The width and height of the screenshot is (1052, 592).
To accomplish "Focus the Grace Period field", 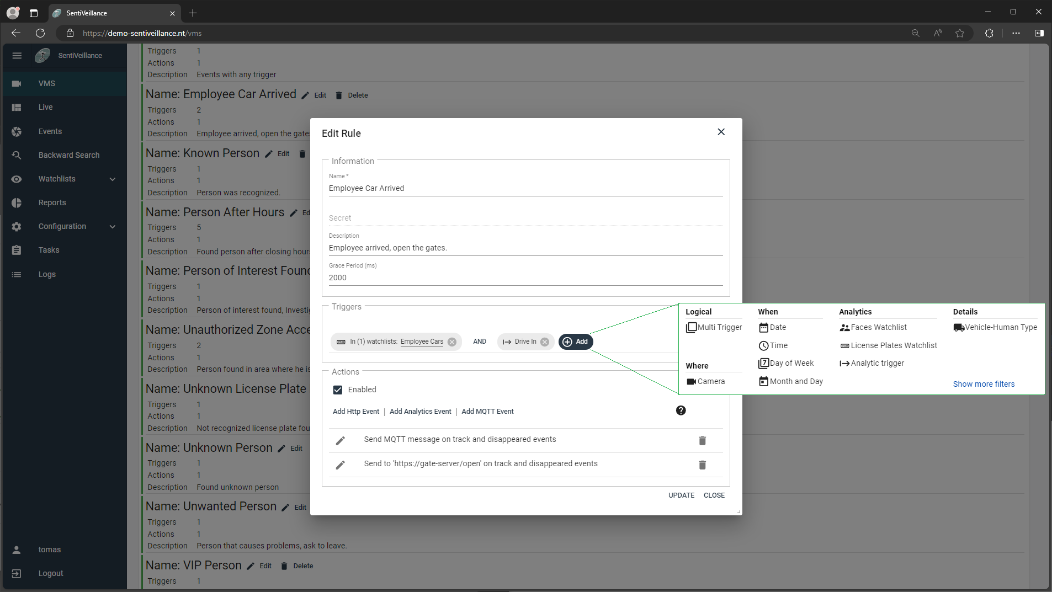I will coord(525,278).
